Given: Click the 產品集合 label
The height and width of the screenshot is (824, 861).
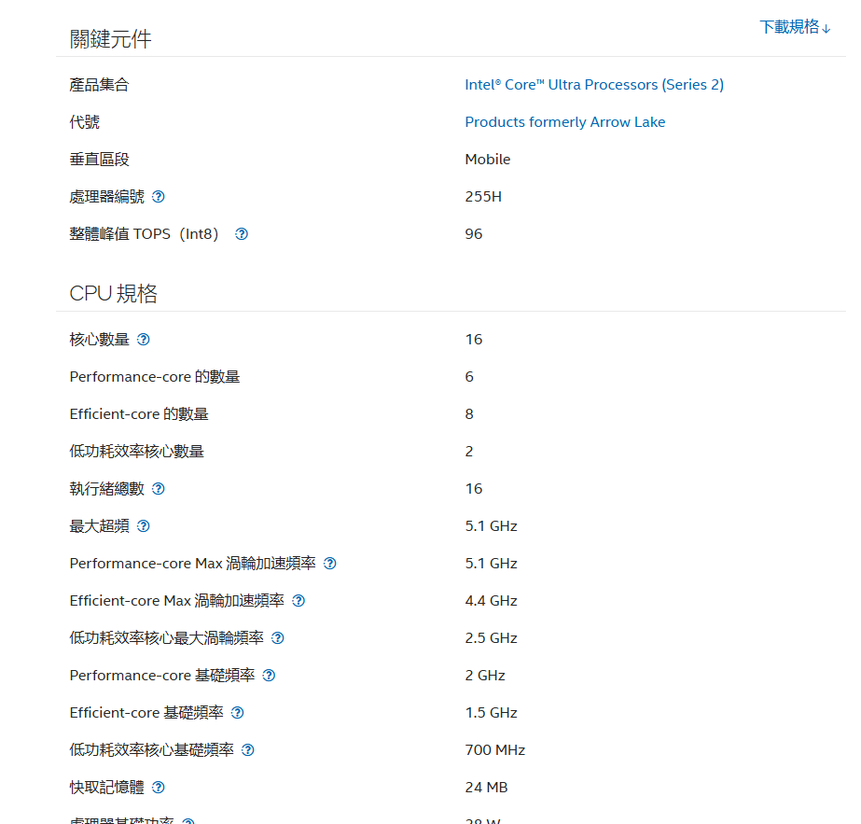Looking at the screenshot, I should [x=100, y=85].
